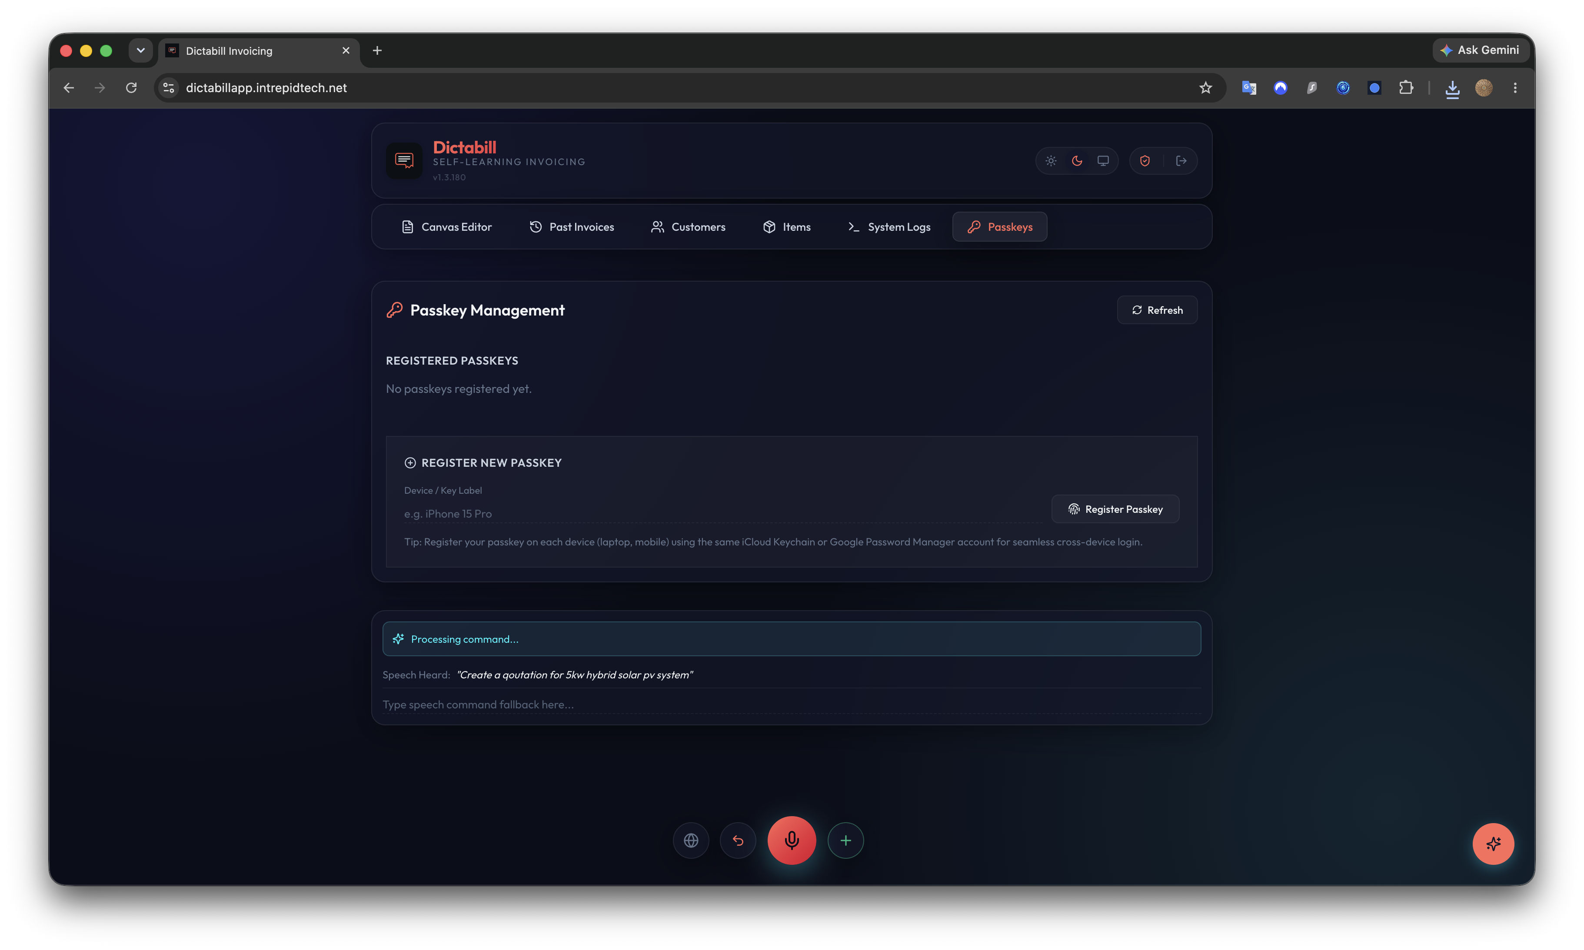Click the logout icon in header
This screenshot has width=1584, height=950.
pyautogui.click(x=1181, y=161)
